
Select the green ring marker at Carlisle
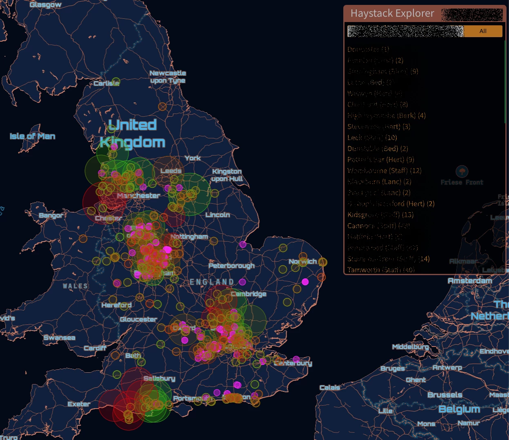pos(116,82)
